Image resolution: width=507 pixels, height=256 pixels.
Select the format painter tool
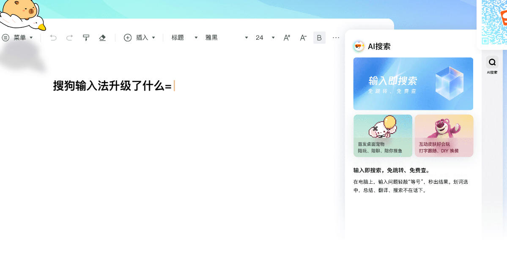coord(86,38)
